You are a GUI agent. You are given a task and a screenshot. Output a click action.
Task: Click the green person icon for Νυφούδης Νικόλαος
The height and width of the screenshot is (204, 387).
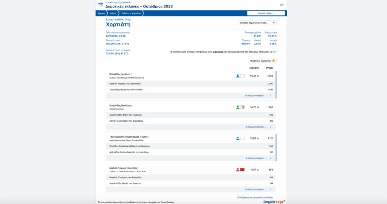238,107
